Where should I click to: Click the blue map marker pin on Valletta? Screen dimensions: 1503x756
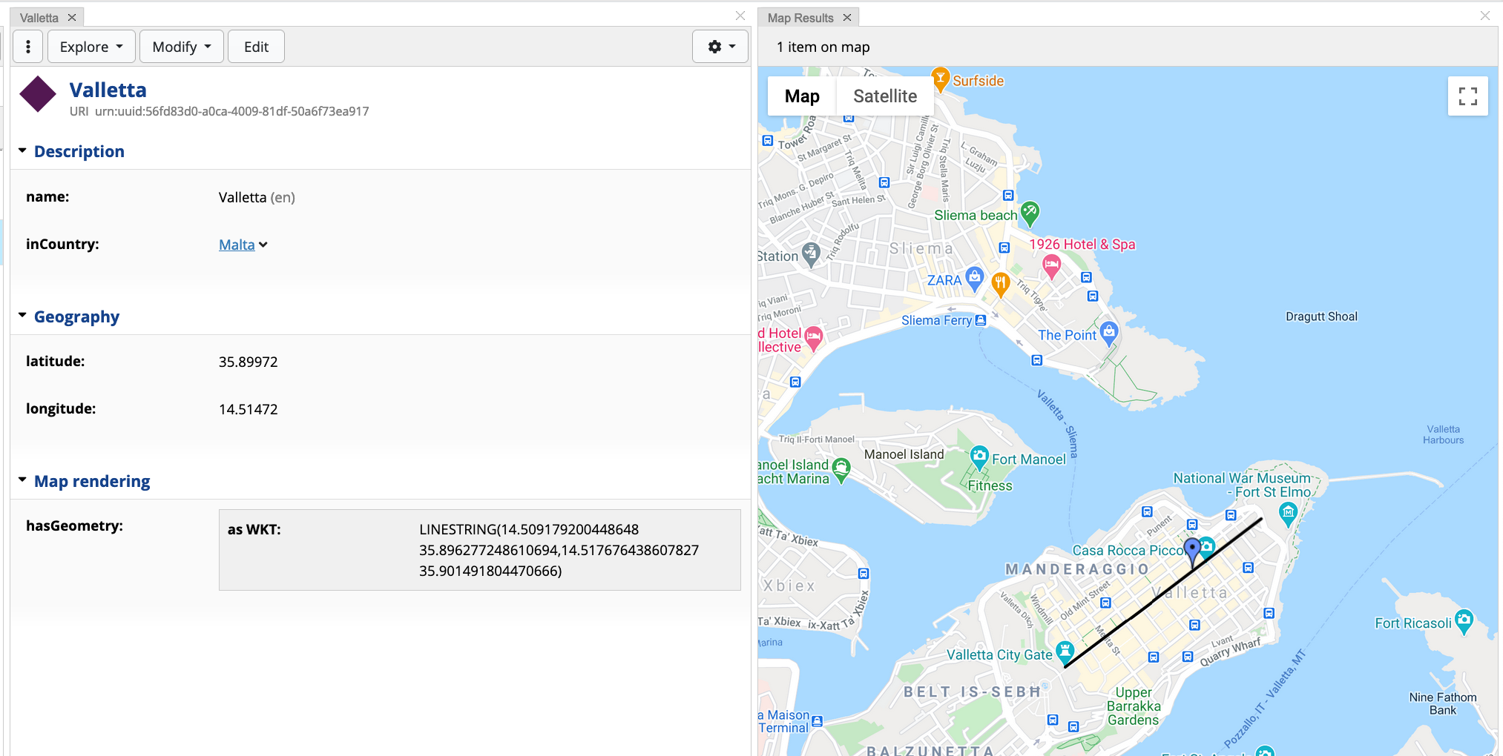[x=1191, y=551]
